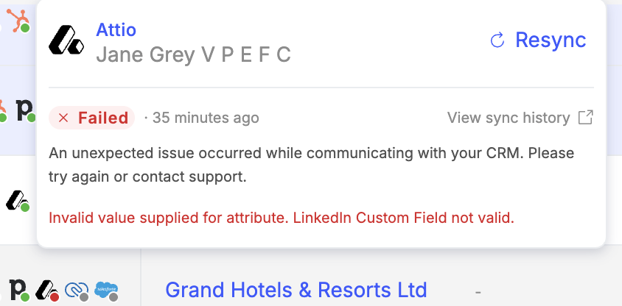The height and width of the screenshot is (306, 622).
Task: Click the Attio icon with green status dot
Action: 16,199
